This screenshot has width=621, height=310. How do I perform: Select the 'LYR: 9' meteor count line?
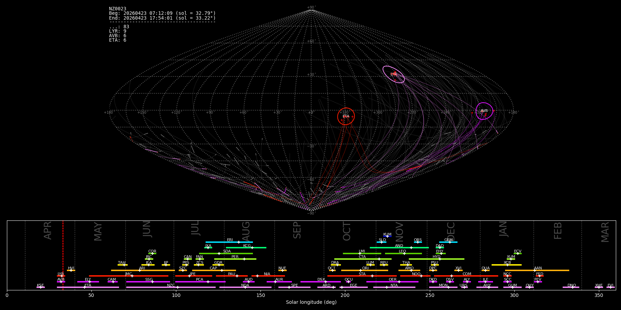point(118,31)
